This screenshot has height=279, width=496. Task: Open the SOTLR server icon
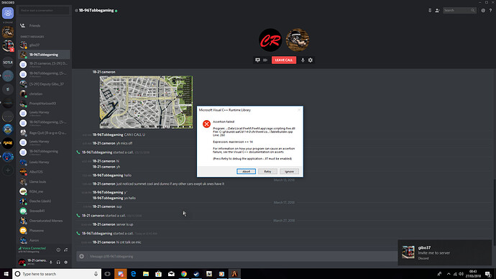(x=8, y=63)
